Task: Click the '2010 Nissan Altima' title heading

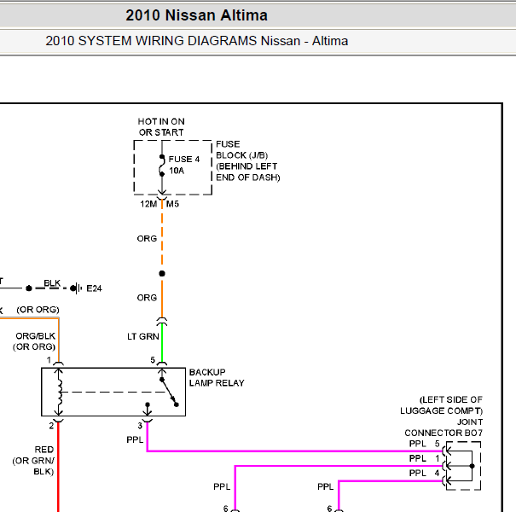Action: pyautogui.click(x=196, y=15)
